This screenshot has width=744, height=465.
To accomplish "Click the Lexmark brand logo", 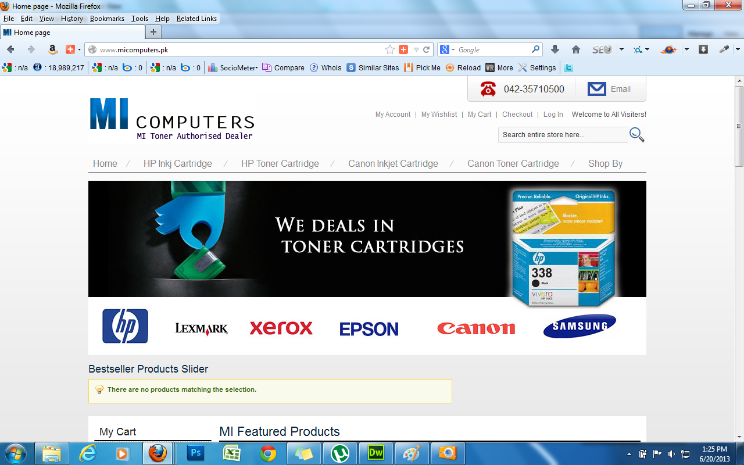I will coord(202,329).
